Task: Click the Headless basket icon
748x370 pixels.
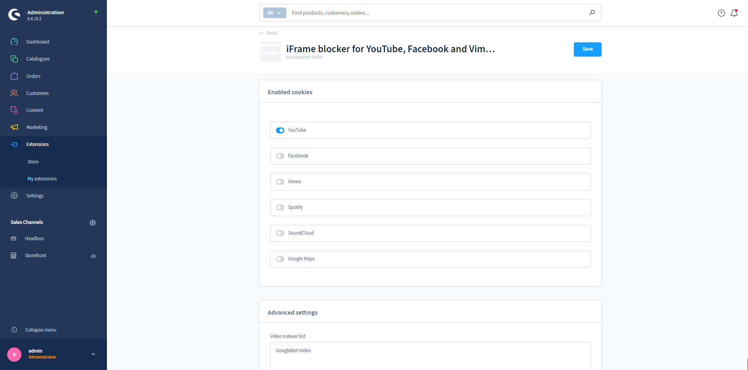Action: coord(13,238)
